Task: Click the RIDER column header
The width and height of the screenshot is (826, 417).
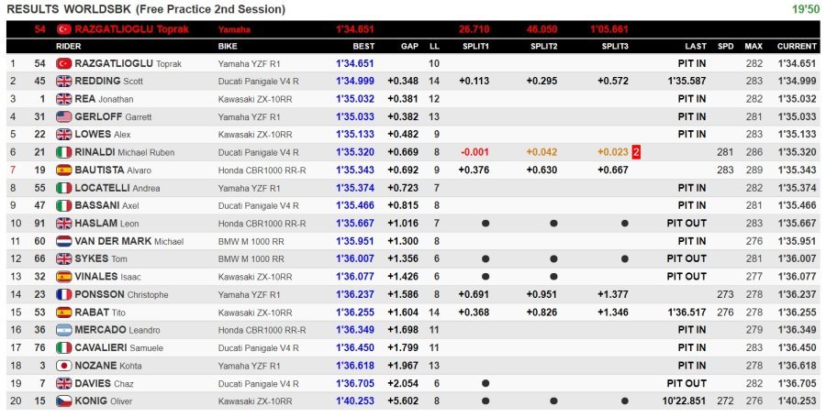Action: tap(69, 46)
